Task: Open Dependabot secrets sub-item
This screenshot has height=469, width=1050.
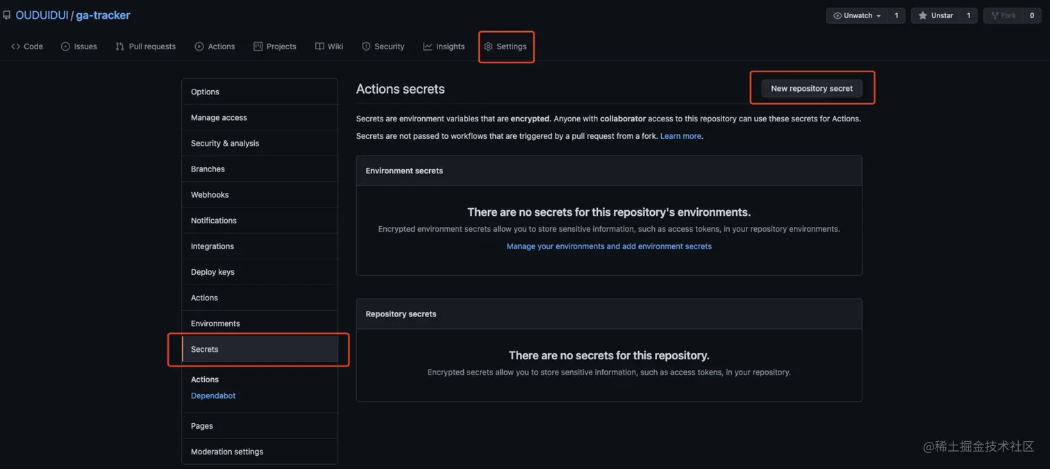Action: 213,395
